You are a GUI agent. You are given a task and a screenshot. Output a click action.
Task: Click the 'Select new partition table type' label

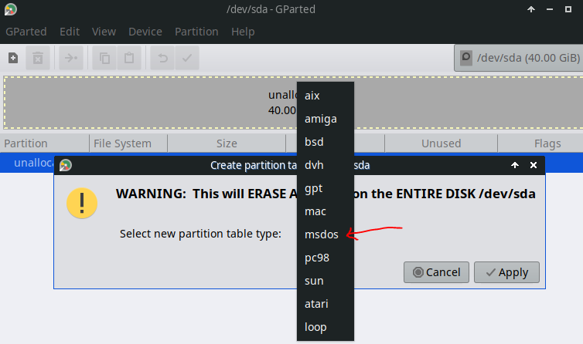pos(200,234)
